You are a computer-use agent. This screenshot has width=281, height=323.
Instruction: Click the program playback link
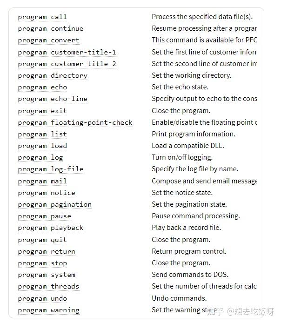50,228
